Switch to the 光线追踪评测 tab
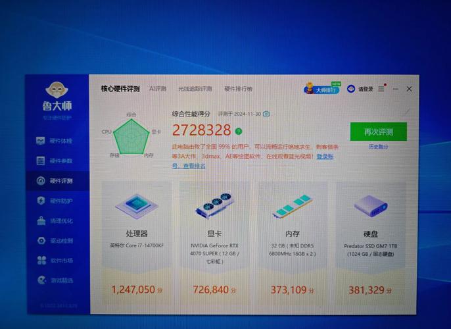 point(195,89)
